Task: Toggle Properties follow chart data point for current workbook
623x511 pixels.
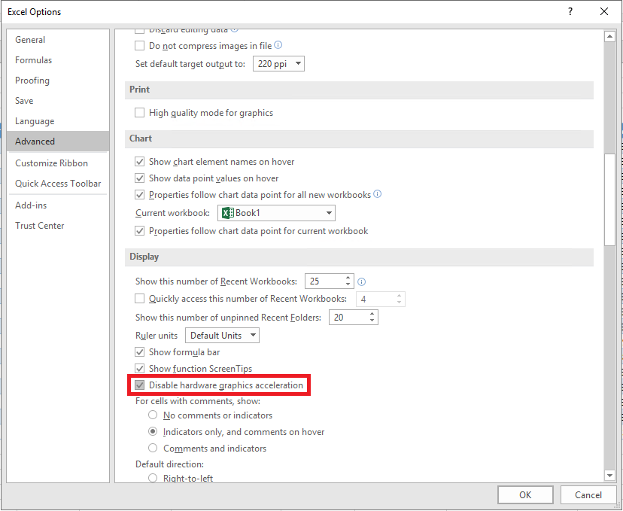Action: [x=139, y=231]
